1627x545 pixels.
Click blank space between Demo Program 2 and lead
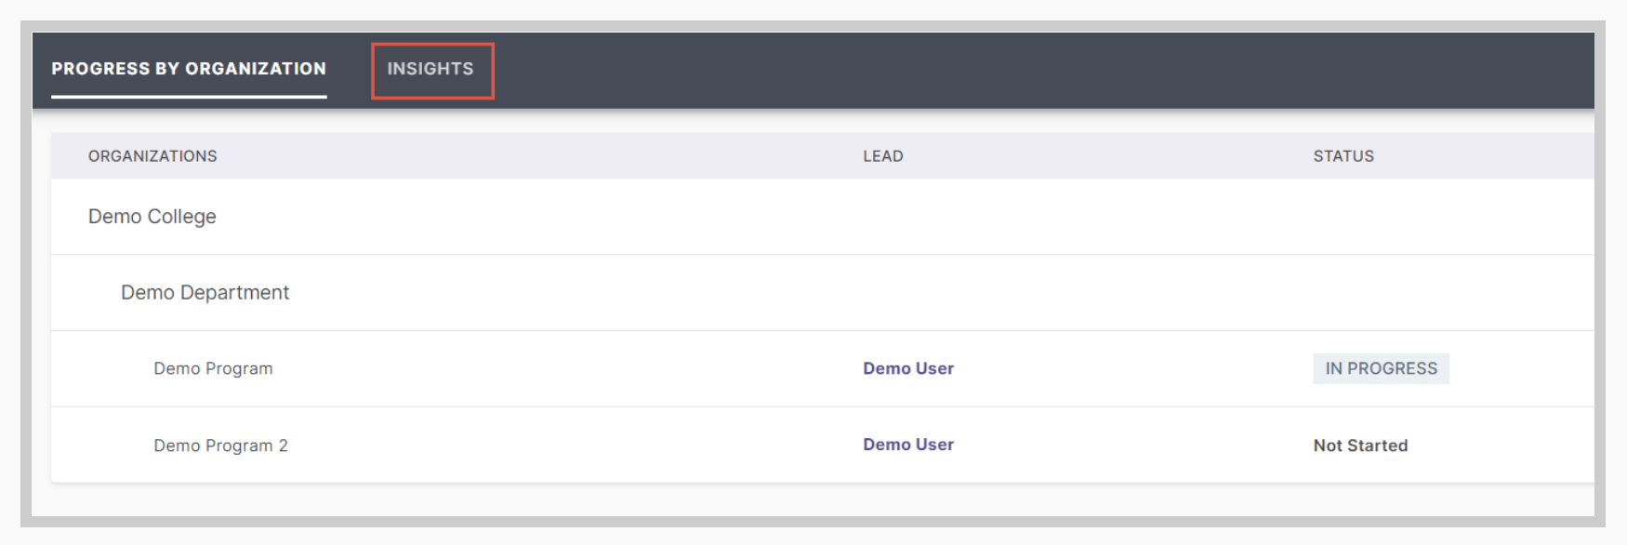click(576, 445)
